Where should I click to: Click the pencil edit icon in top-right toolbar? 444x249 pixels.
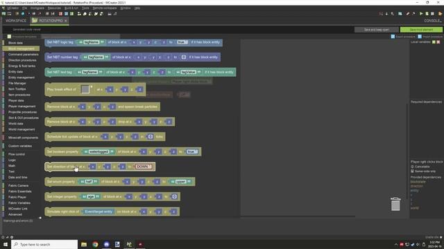408,14
